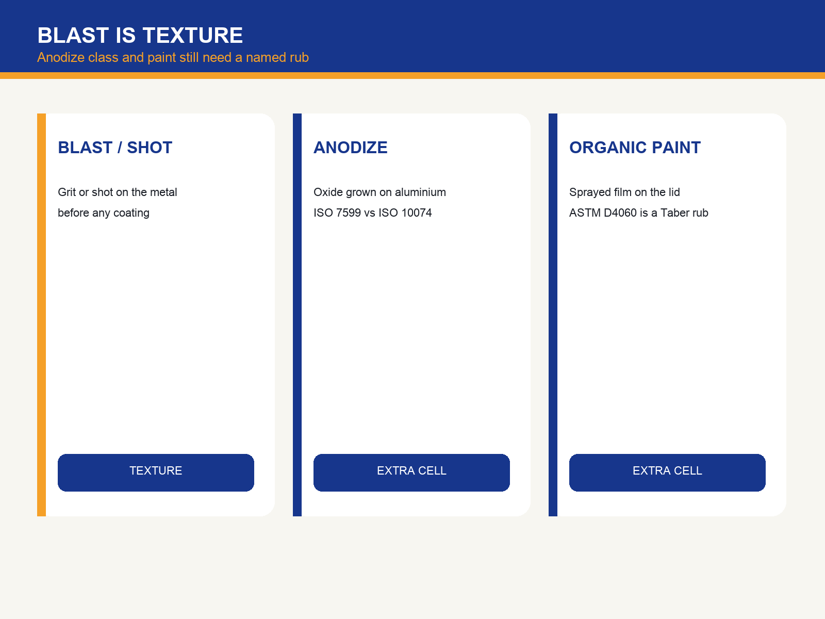
Task: Click the text 'Oxide grown on aluminium'
Action: coord(379,192)
